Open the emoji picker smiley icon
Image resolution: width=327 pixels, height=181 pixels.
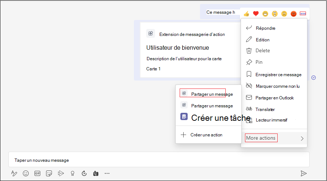coord(26,173)
